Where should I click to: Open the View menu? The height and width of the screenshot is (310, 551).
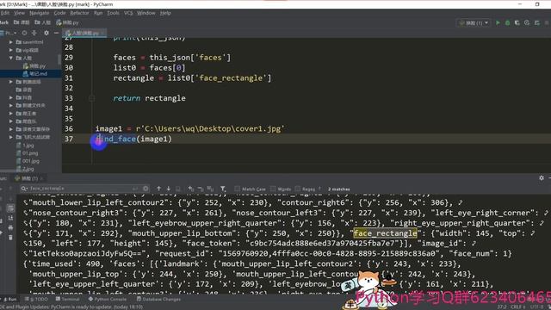click(x=19, y=13)
